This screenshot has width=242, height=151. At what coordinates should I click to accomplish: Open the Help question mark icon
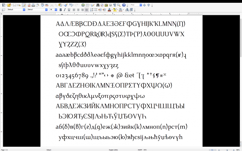[x=124, y=5]
